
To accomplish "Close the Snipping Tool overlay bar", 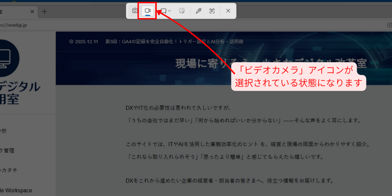I will click(228, 11).
